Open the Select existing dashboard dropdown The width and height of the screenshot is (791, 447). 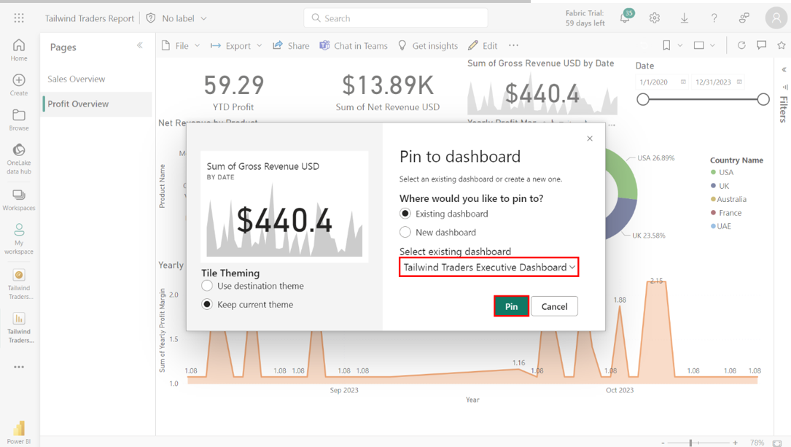pos(488,267)
